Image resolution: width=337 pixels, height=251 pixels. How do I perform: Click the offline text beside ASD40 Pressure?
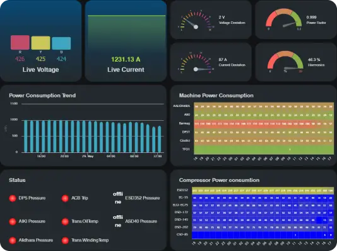click(x=118, y=221)
